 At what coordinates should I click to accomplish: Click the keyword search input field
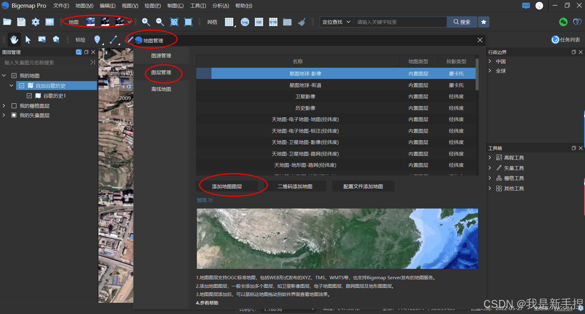tap(400, 22)
